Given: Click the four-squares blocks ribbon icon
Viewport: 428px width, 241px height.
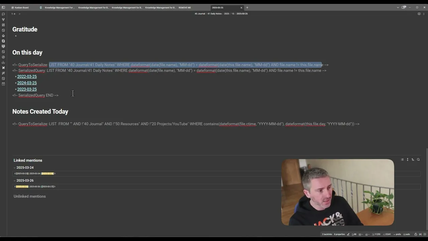Looking at the screenshot, I should coord(3,25).
